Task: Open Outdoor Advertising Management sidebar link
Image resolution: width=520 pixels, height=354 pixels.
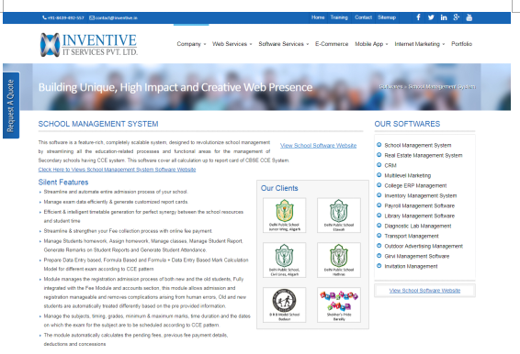Action: point(424,246)
